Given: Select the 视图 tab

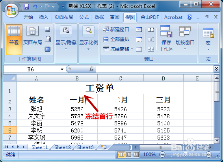Looking at the screenshot, I should [x=130, y=17].
